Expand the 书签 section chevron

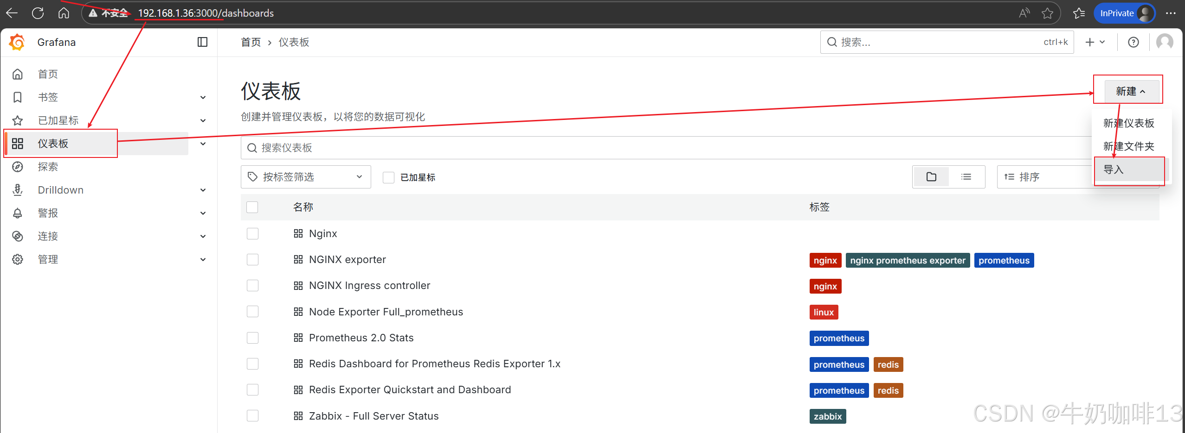(x=203, y=97)
